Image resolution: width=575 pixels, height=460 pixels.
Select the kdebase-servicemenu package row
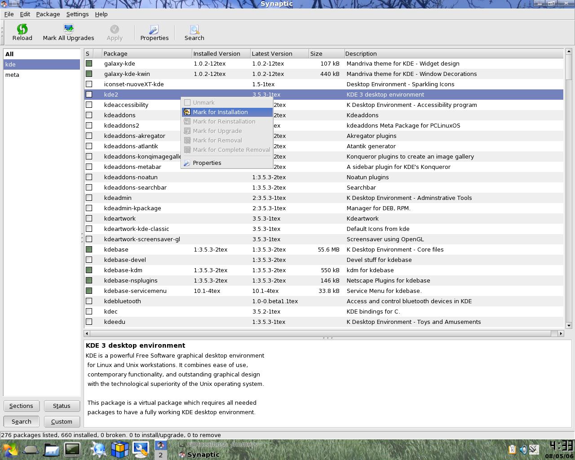[323, 291]
